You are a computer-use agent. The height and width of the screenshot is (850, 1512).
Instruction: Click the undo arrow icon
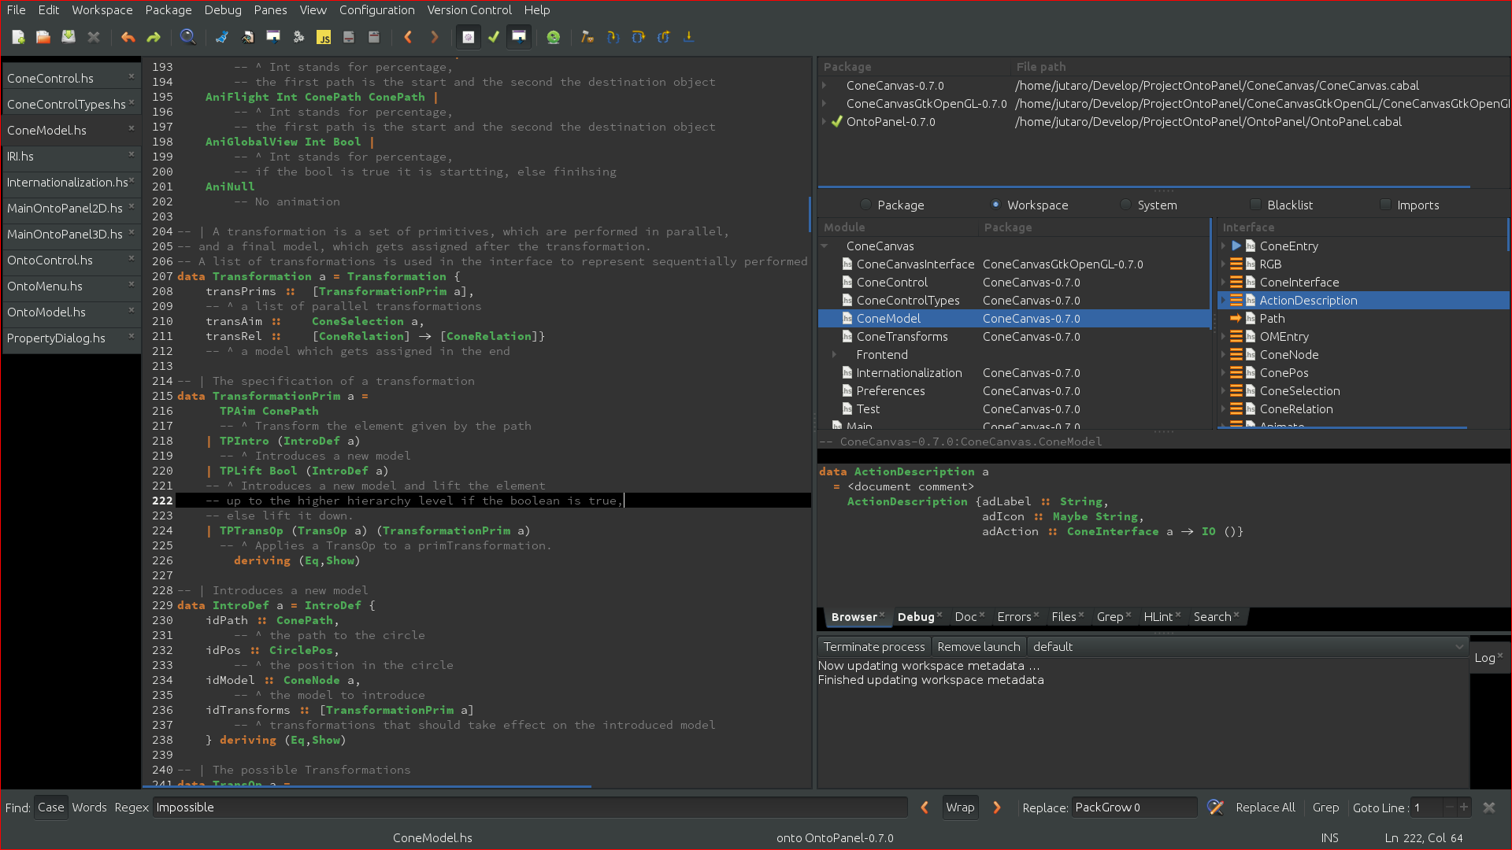point(128,37)
